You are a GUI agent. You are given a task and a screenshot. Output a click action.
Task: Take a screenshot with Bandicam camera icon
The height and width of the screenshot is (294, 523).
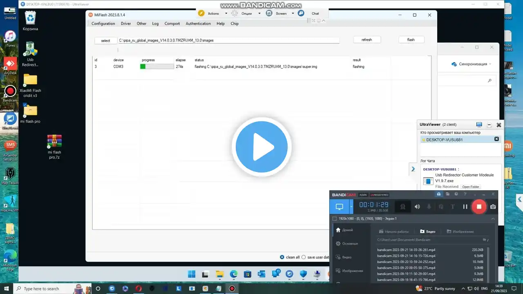493,207
